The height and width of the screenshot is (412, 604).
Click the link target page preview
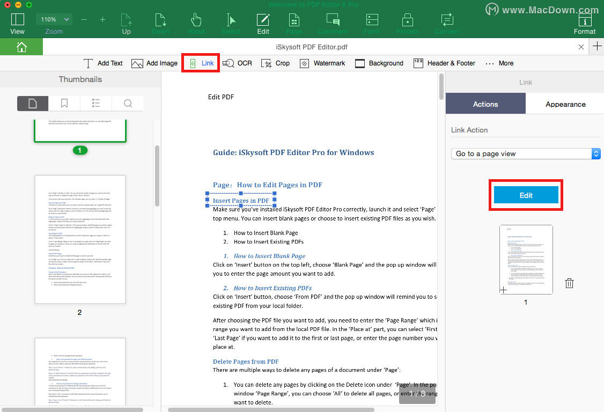pos(526,260)
